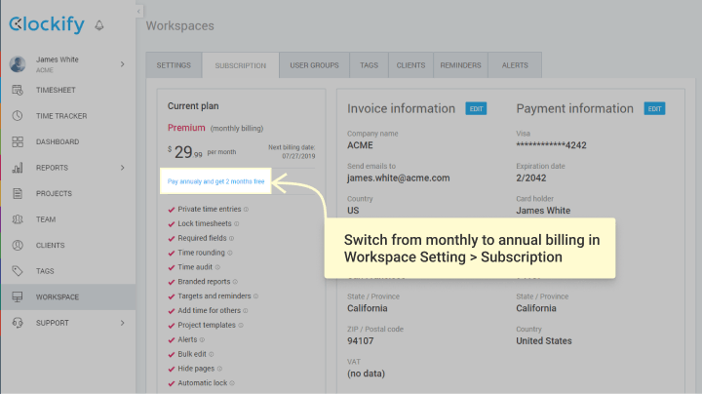Select the SUBSCRIPTION tab
Image resolution: width=702 pixels, height=394 pixels.
[241, 65]
